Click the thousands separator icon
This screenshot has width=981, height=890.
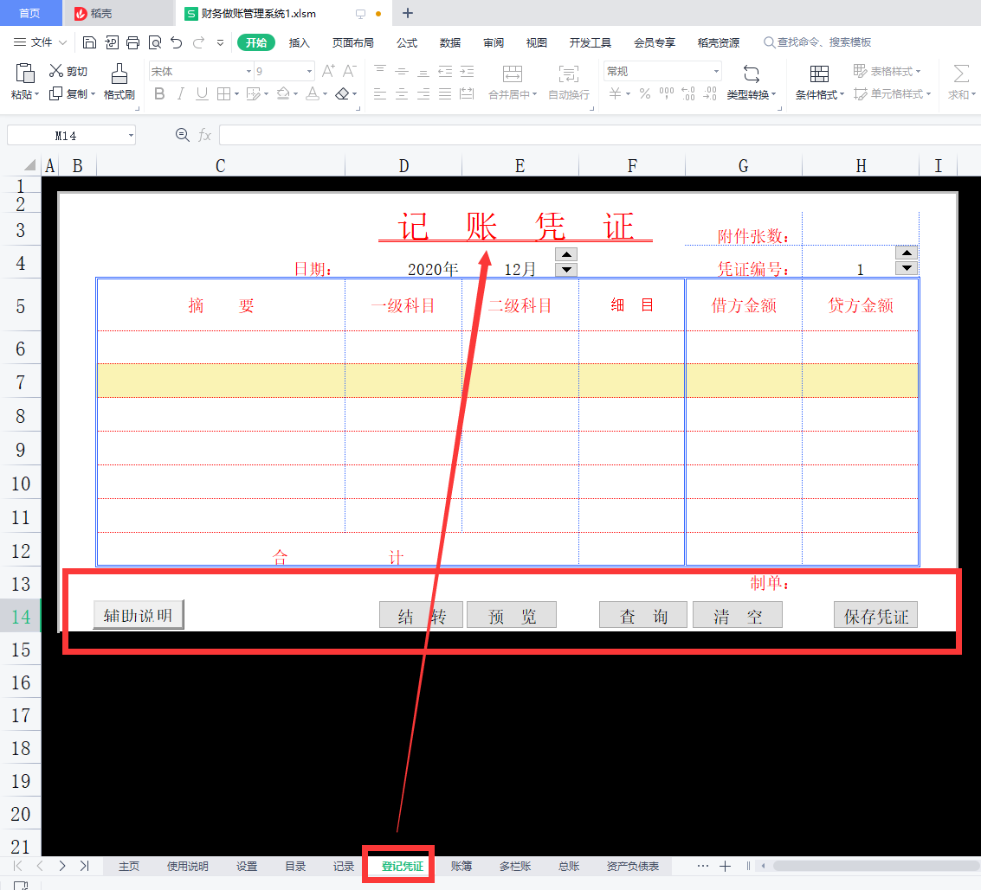point(667,93)
